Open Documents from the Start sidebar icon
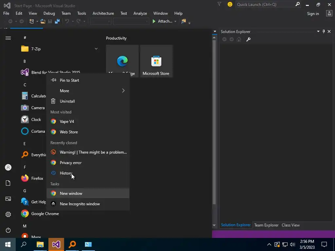 click(8, 183)
